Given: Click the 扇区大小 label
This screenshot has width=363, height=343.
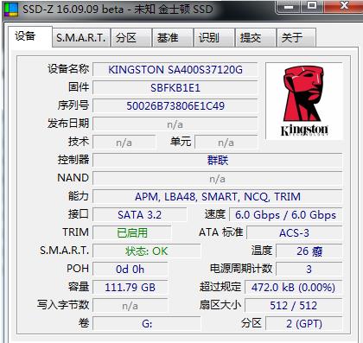Looking at the screenshot, I should tap(220, 305).
